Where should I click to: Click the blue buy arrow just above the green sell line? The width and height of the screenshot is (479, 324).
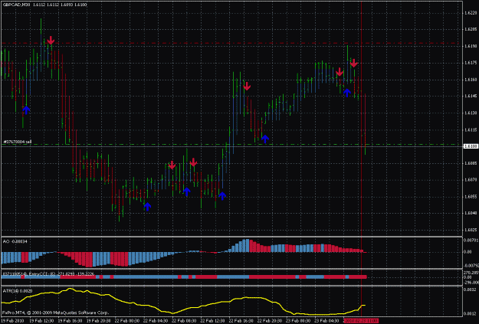click(265, 139)
